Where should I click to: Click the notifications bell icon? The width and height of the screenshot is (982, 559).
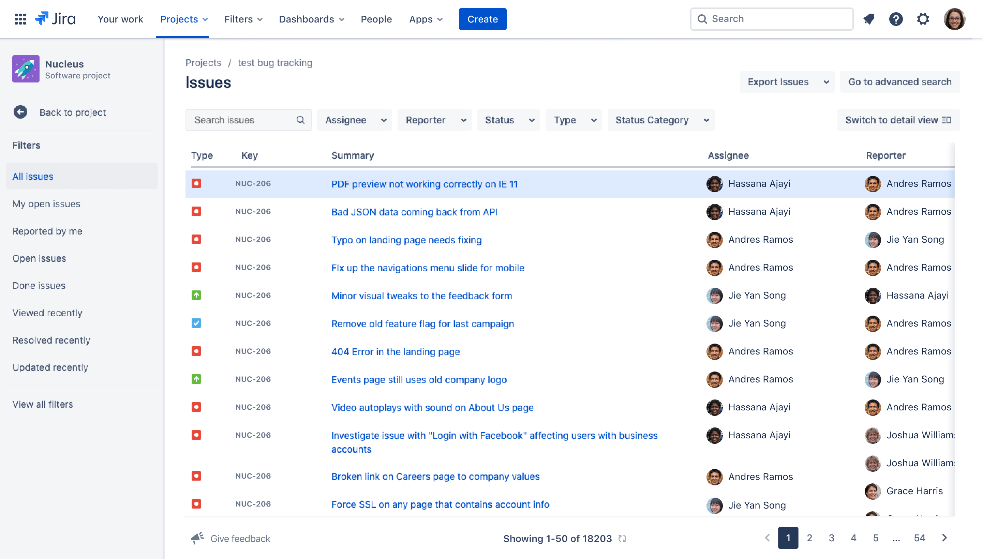pos(869,18)
